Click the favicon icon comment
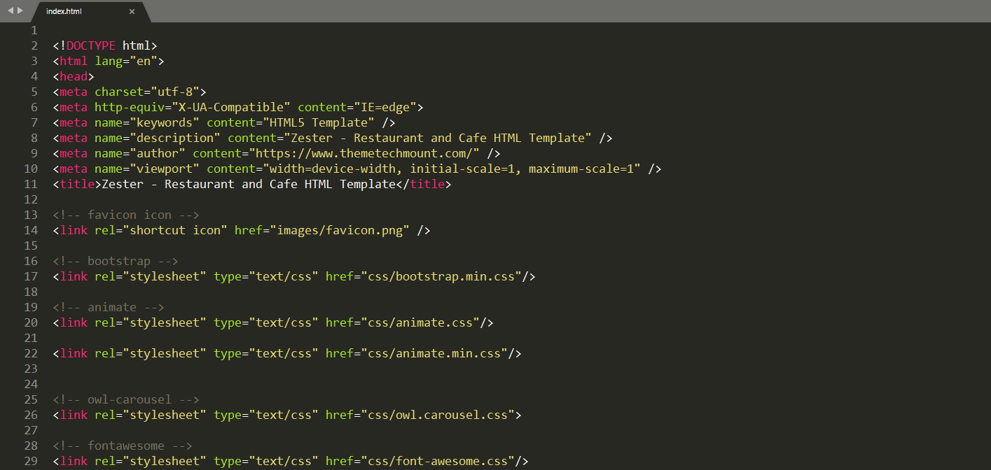 click(126, 215)
